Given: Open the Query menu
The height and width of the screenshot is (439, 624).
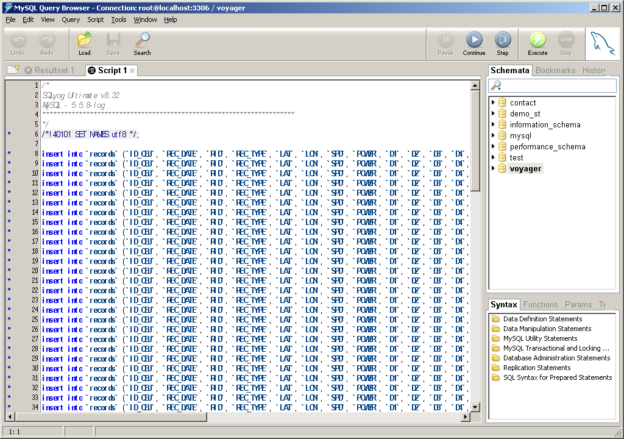Looking at the screenshot, I should (71, 20).
